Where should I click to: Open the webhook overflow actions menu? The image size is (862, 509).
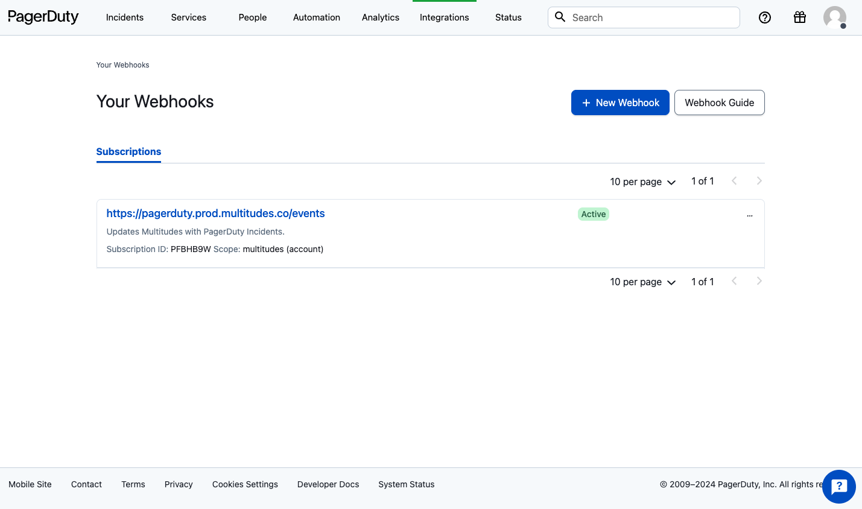point(749,215)
